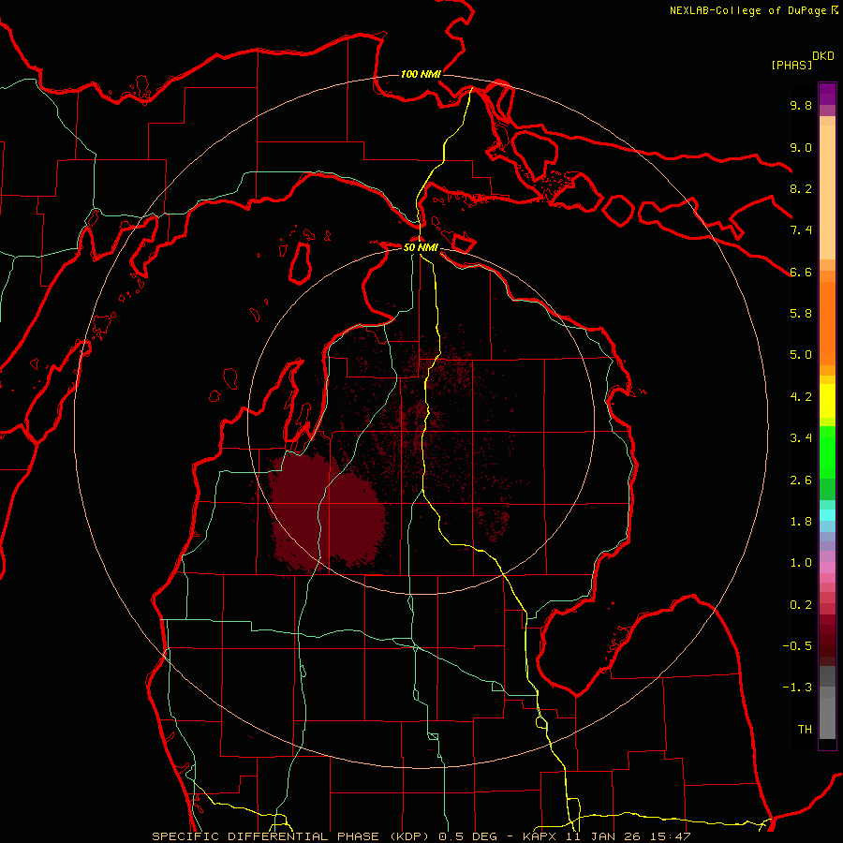This screenshot has height=843, width=843.
Task: Select the 1.0 scale value
Action: click(801, 563)
